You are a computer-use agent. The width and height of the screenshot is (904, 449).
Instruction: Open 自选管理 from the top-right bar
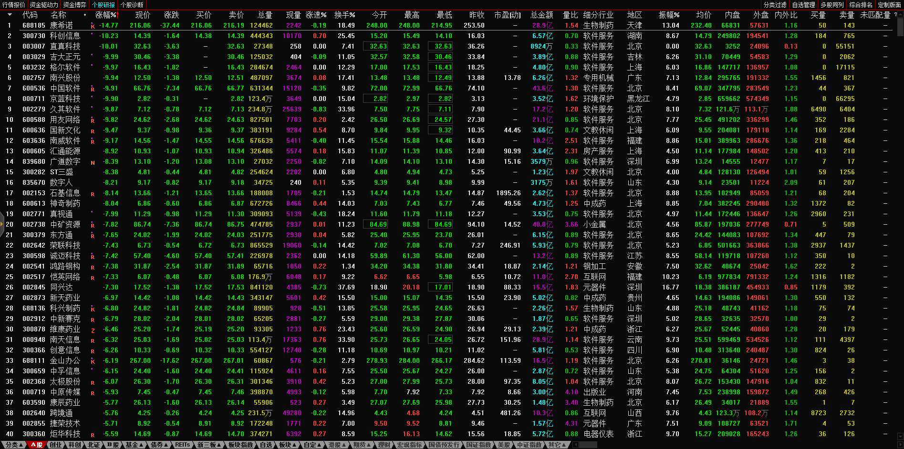click(x=803, y=5)
